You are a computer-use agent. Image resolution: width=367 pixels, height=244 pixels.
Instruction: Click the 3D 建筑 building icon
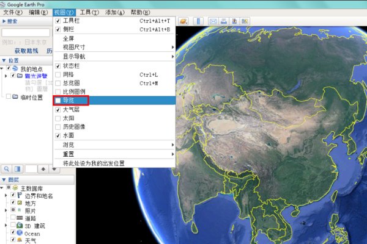coord(20,225)
